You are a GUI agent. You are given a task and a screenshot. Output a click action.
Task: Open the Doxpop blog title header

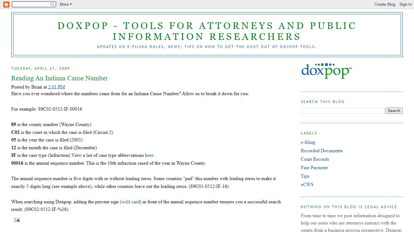point(207,31)
